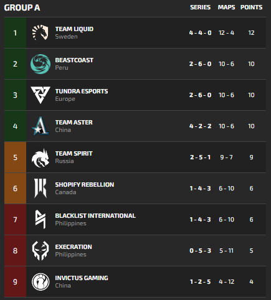Viewport: 271px width, 300px height.
Task: Open the BEASTCOAST team name link
Action: point(74,60)
